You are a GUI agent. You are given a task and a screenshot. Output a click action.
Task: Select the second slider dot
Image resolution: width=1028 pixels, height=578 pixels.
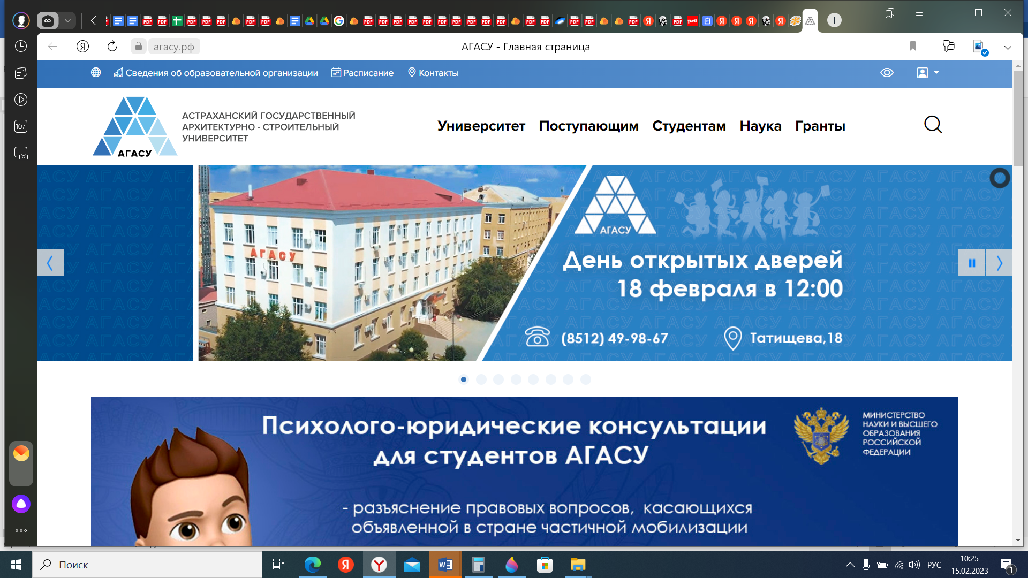[x=481, y=379]
